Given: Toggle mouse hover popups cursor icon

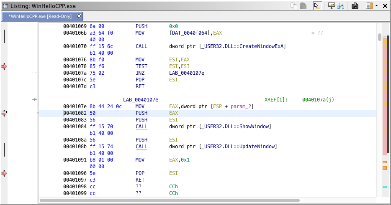Looking at the screenshot, I should click(317, 6).
